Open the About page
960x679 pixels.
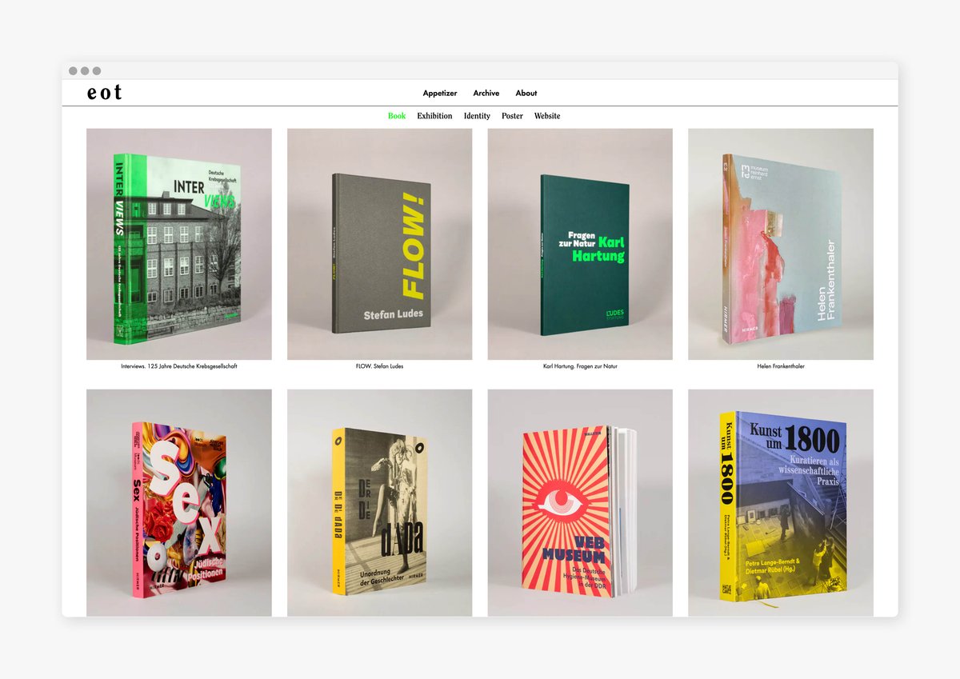(x=526, y=93)
